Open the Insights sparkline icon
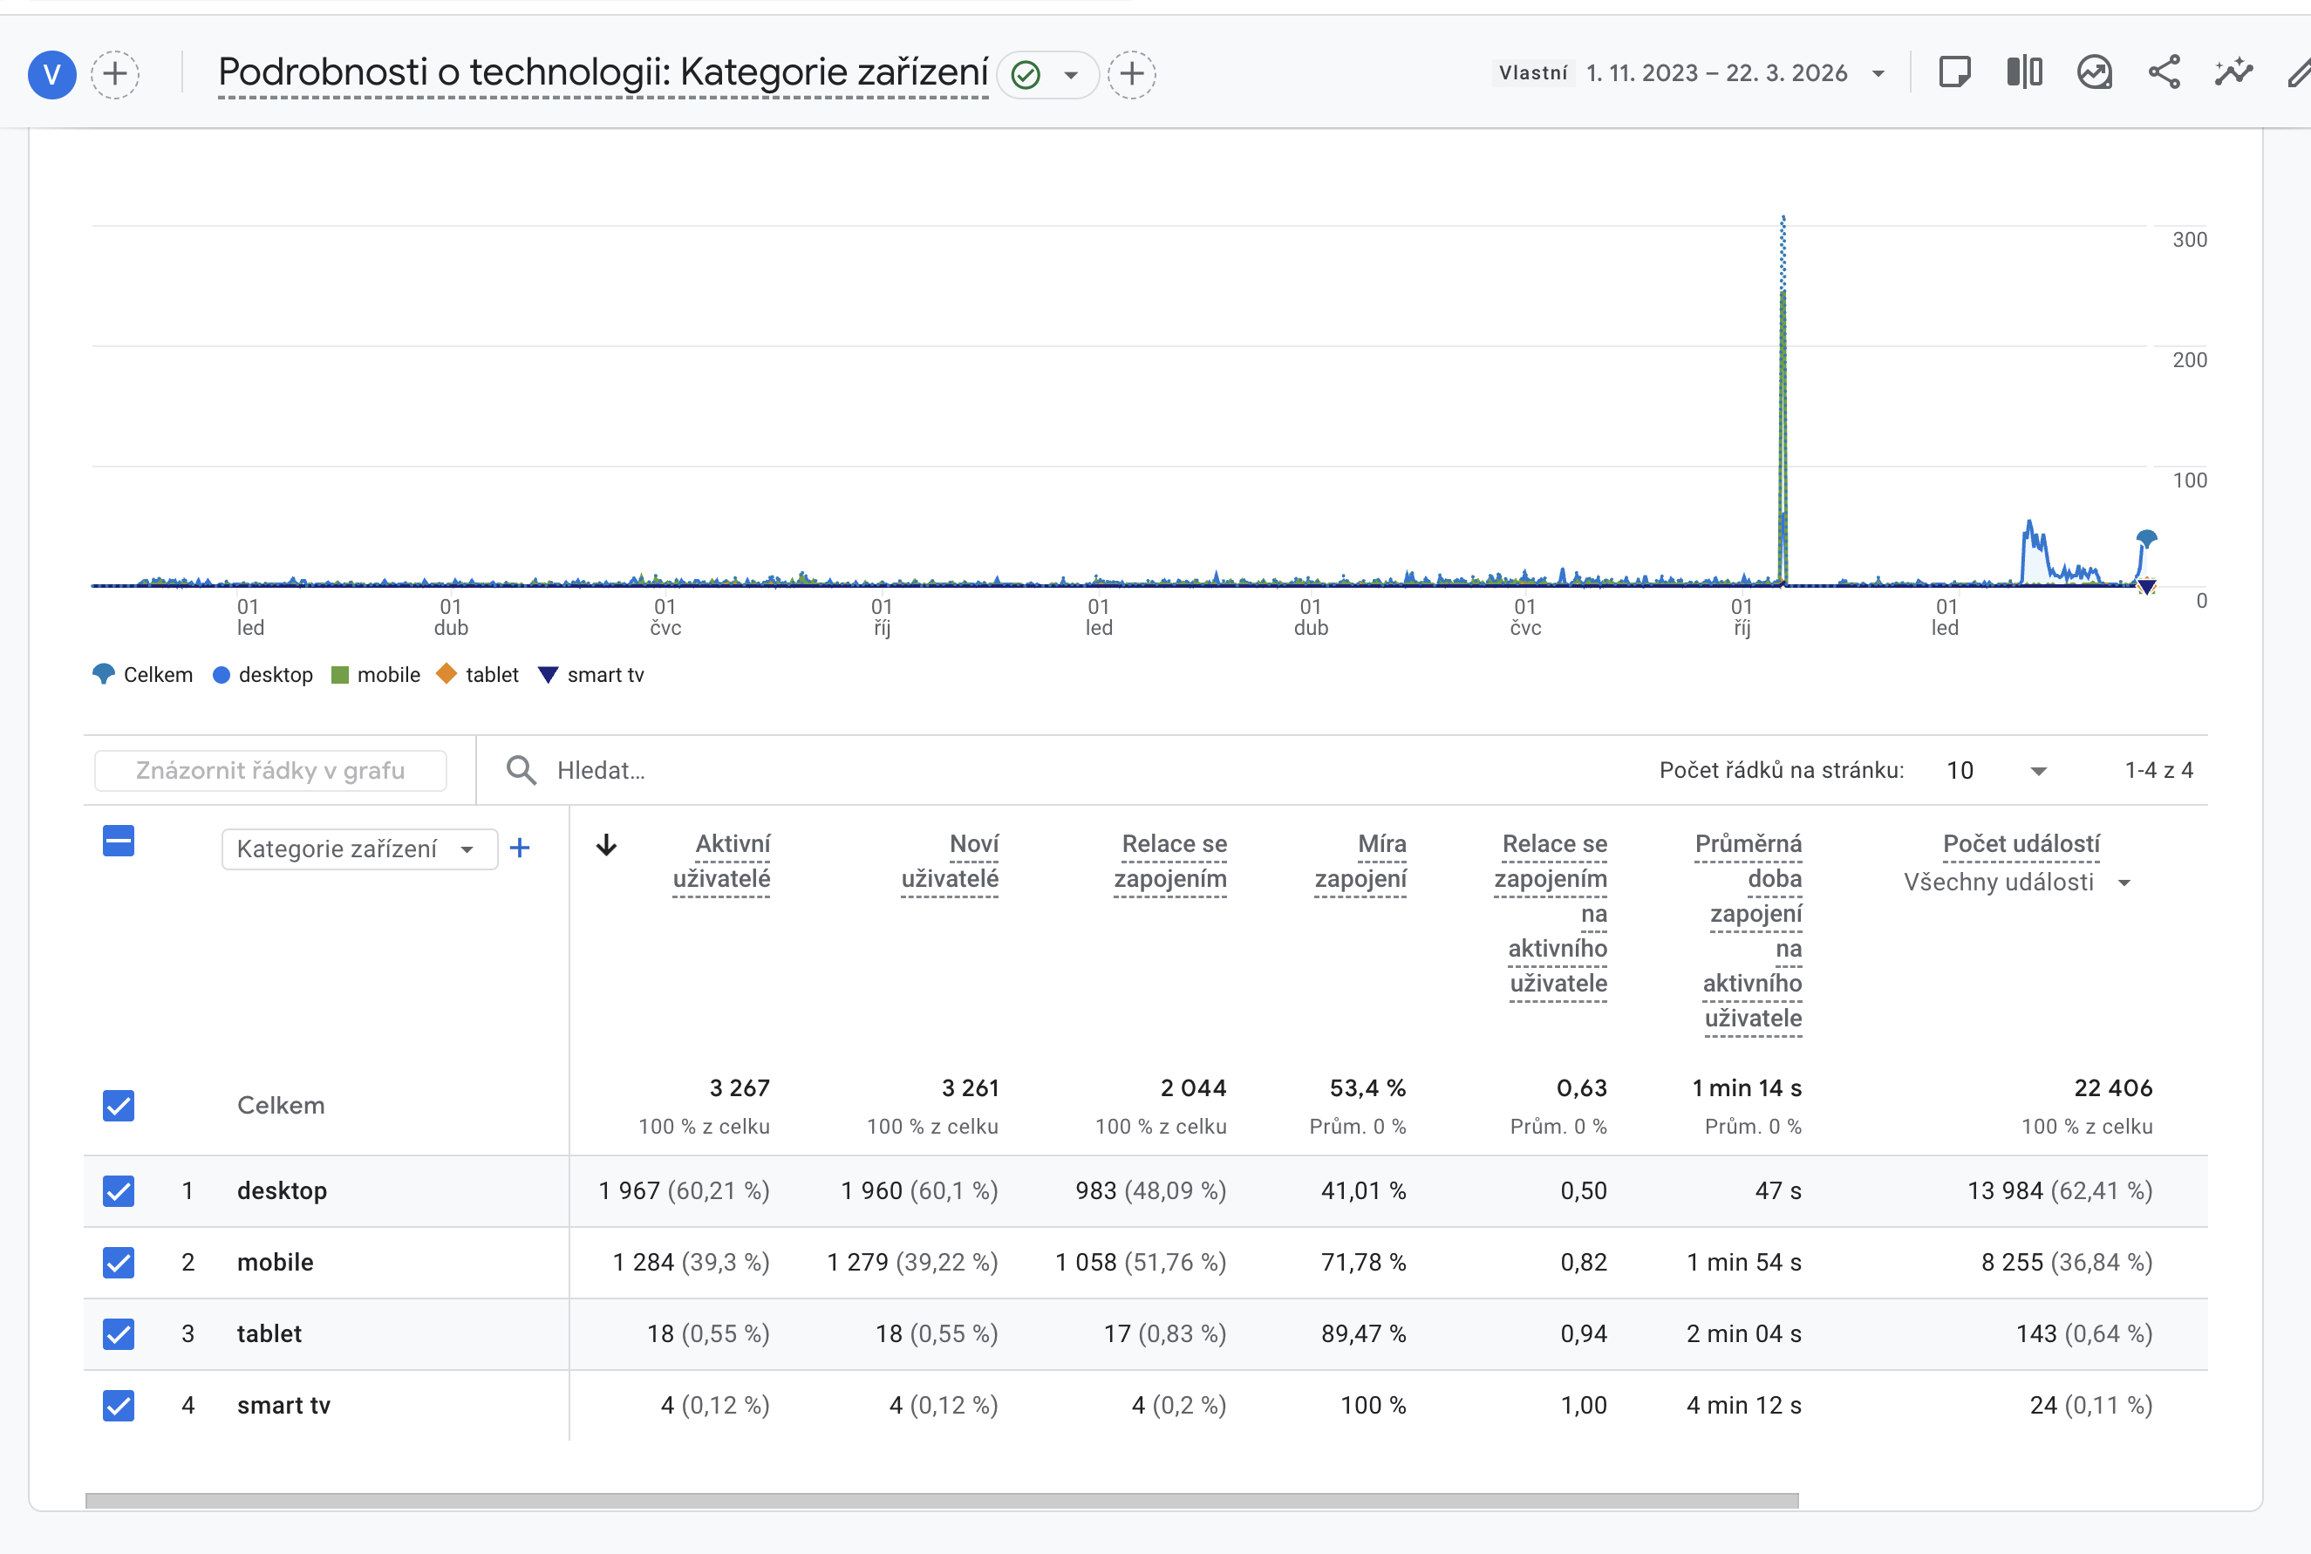 point(2233,72)
